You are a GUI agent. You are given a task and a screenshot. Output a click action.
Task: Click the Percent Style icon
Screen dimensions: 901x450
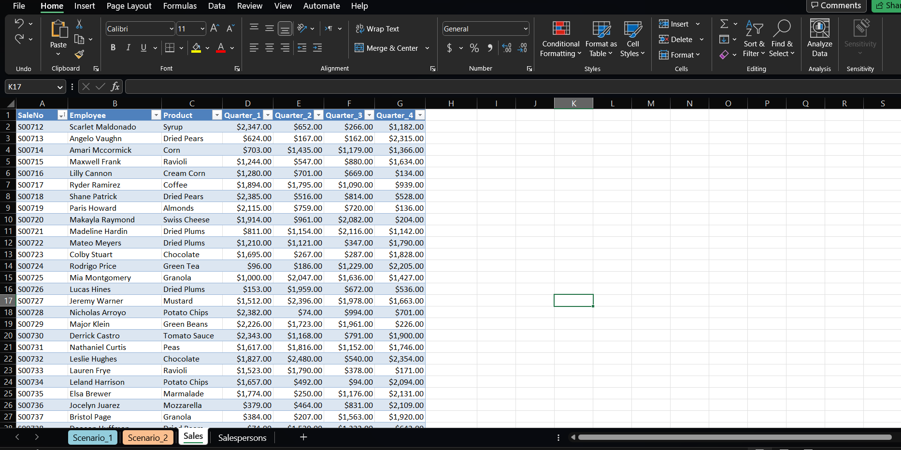pyautogui.click(x=474, y=48)
